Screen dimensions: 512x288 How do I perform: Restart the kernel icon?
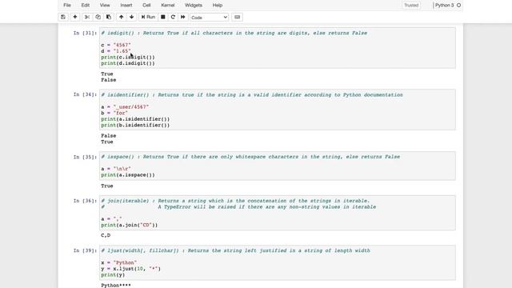(173, 17)
